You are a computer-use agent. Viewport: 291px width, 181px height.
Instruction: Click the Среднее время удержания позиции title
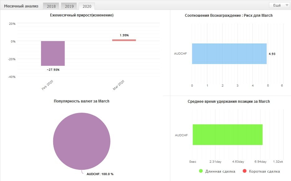tap(229, 101)
